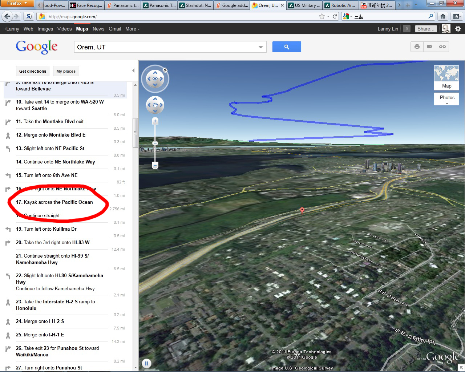The image size is (465, 372).
Task: Click the zoom slider handle
Action: pyautogui.click(x=155, y=143)
